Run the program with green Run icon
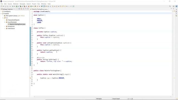Screen dimensions: 178x100 tap(17, 6)
